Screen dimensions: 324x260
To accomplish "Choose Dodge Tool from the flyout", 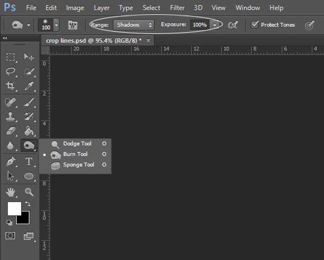I will 75,143.
